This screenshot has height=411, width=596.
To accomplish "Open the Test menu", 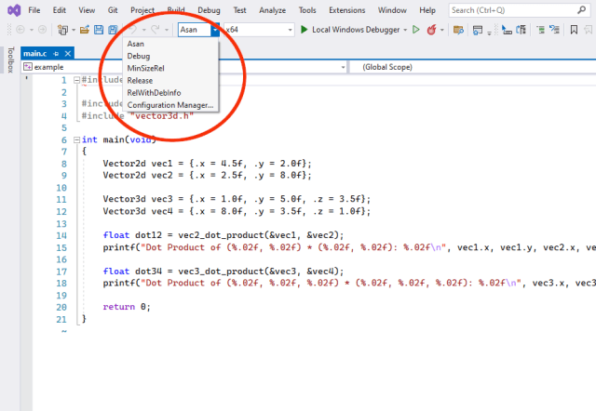I will click(239, 10).
